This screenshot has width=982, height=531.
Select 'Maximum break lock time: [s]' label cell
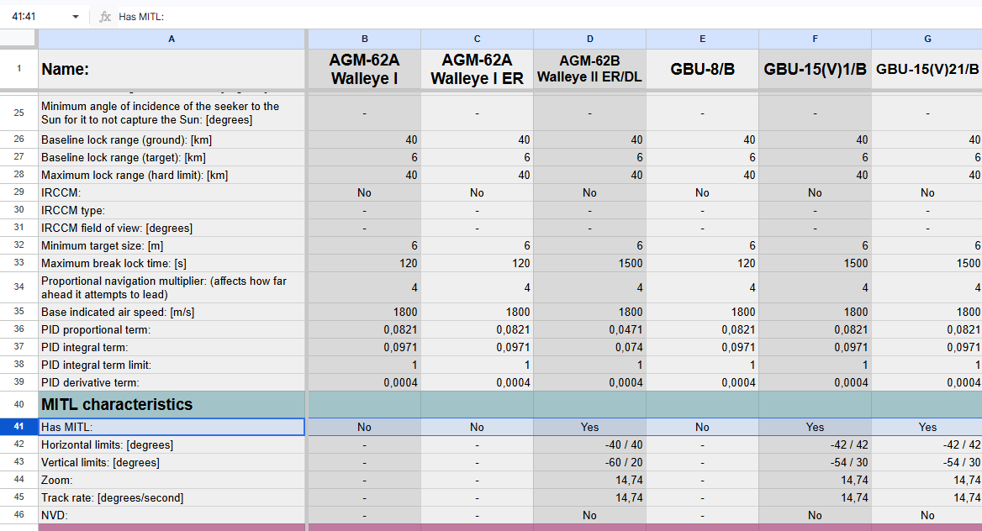tap(172, 263)
